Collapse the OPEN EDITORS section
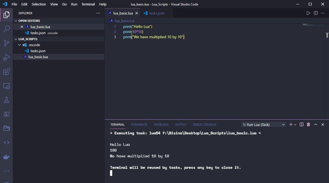Image resolution: width=329 pixels, height=183 pixels. 16,21
